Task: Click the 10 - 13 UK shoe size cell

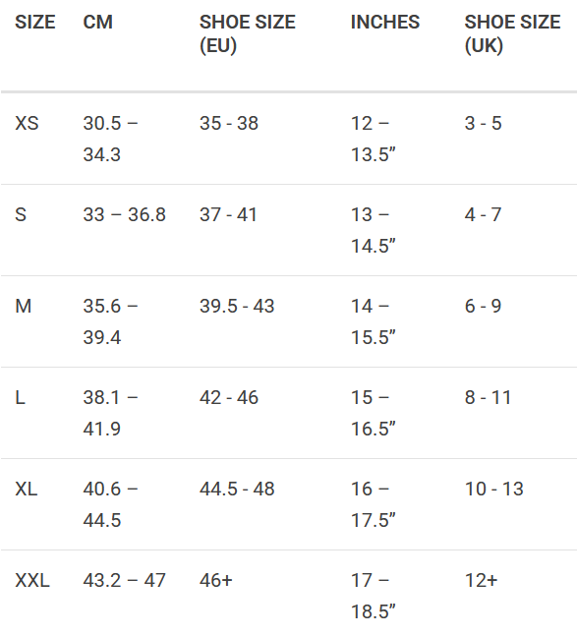Action: point(493,489)
